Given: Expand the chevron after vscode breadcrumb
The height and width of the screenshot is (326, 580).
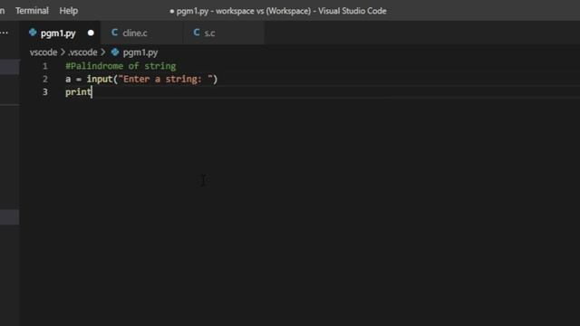Looking at the screenshot, I should tap(63, 53).
